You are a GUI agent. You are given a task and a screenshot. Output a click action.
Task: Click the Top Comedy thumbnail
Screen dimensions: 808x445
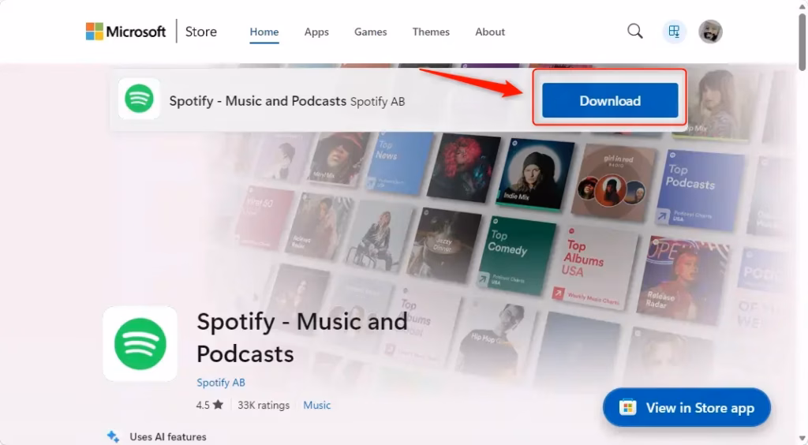click(x=516, y=256)
